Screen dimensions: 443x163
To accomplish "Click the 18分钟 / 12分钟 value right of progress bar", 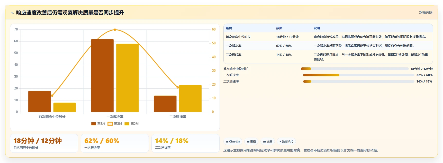I will (x=422, y=69).
